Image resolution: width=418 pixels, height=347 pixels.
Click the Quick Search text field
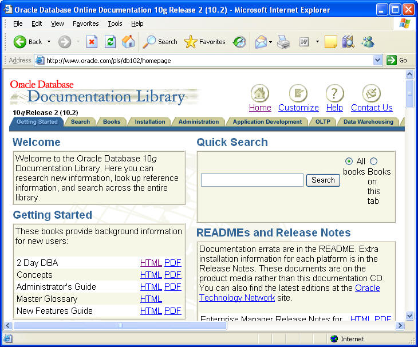pos(252,180)
